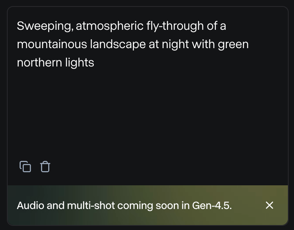Click the word "with" in the prompt
The image size is (294, 230).
(203, 44)
